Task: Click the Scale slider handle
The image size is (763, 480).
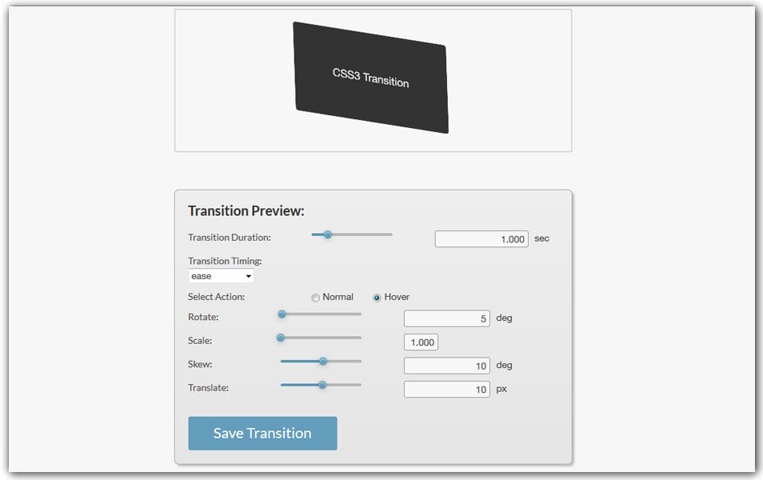Action: pyautogui.click(x=280, y=338)
